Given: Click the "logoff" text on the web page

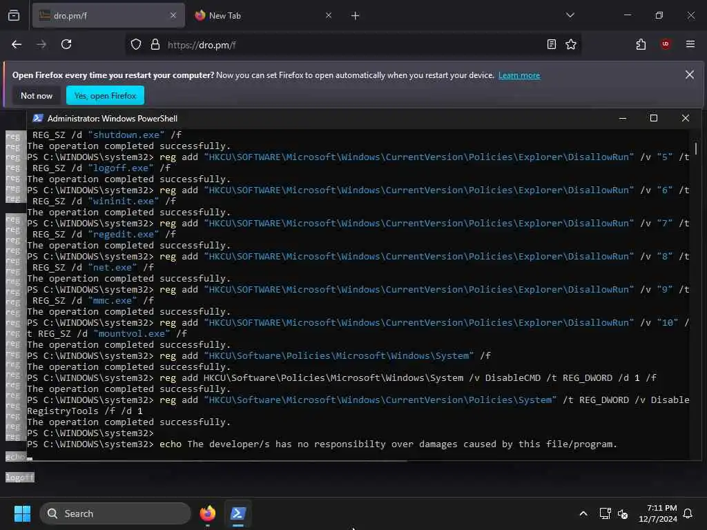Looking at the screenshot, I should point(19,478).
